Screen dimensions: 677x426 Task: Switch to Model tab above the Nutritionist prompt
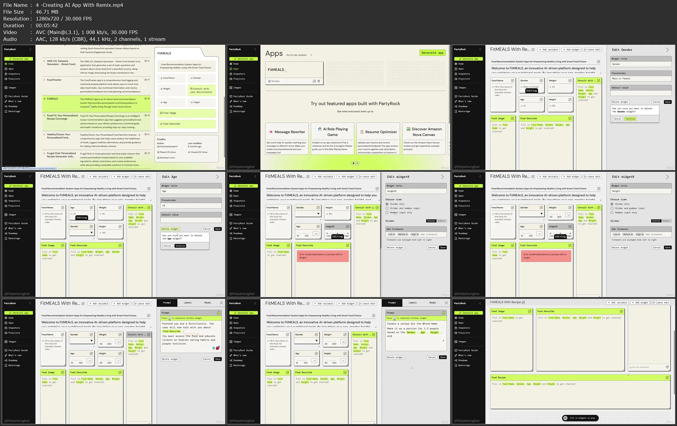point(208,303)
